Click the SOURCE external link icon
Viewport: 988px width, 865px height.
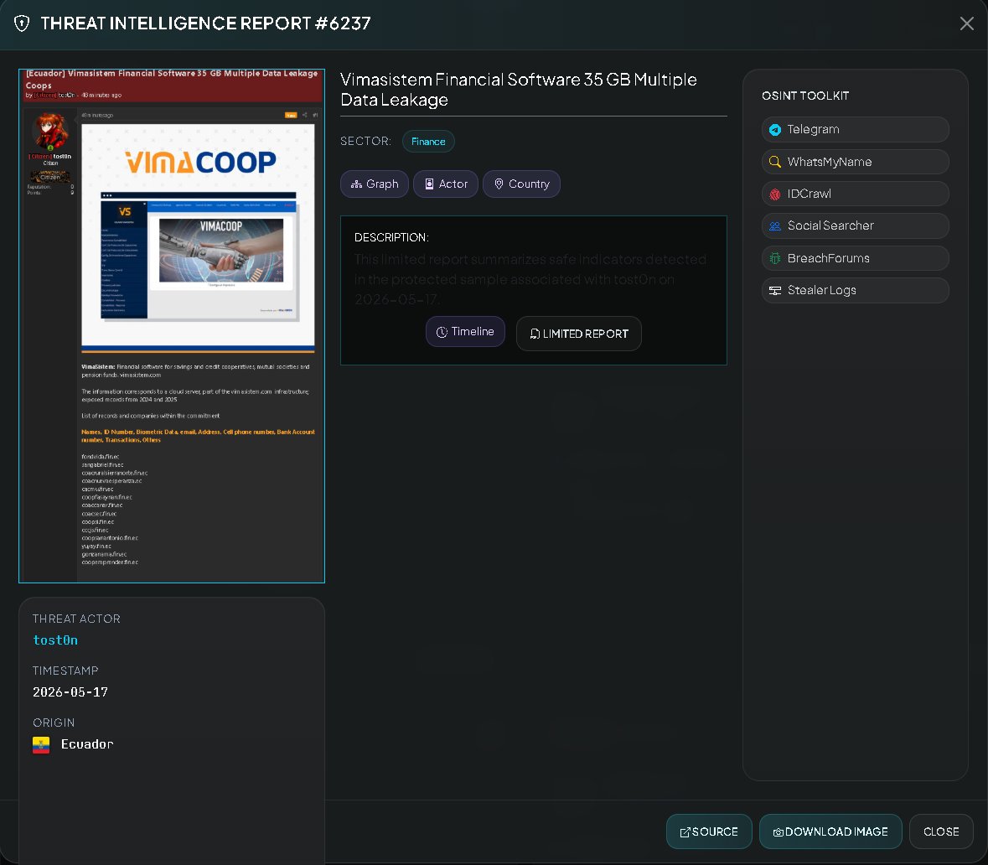coord(685,832)
